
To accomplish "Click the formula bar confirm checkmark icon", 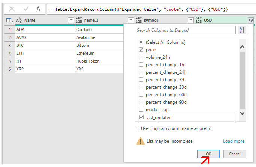I will [25, 9].
